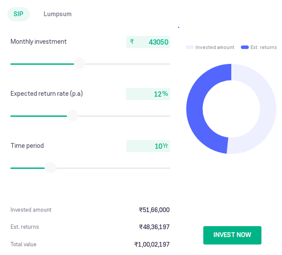Image resolution: width=282 pixels, height=255 pixels.
Task: Click the Monthly investment label
Action: click(38, 42)
